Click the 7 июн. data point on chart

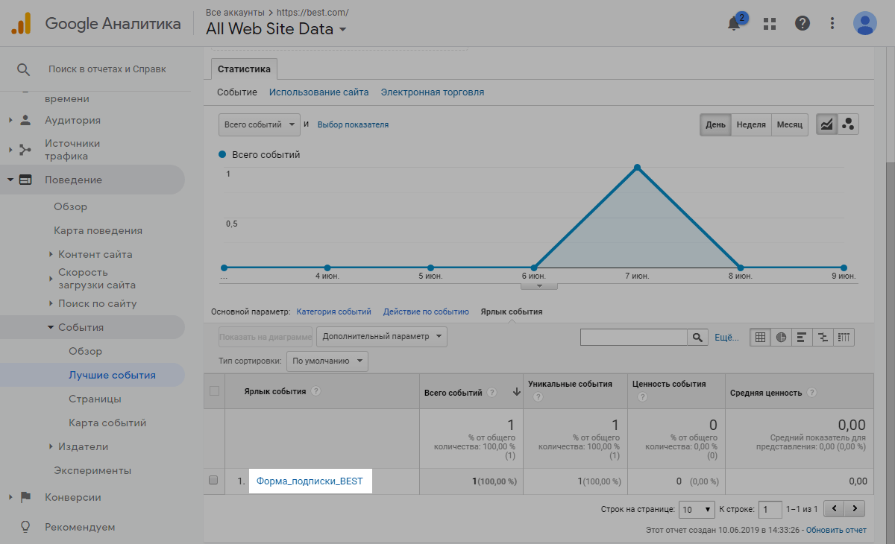[x=637, y=168]
